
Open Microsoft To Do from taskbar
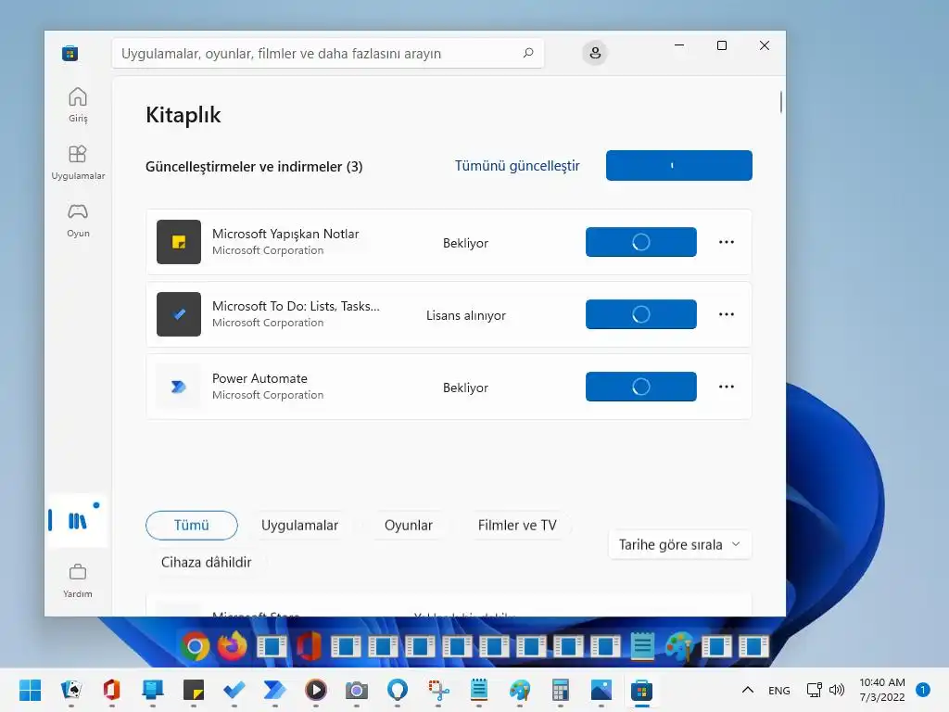click(x=234, y=690)
